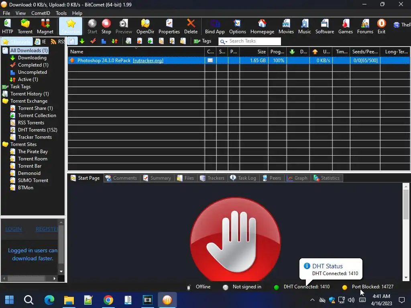Image resolution: width=411 pixels, height=308 pixels.
Task: Toggle the Favorites star button
Action: [x=71, y=26]
